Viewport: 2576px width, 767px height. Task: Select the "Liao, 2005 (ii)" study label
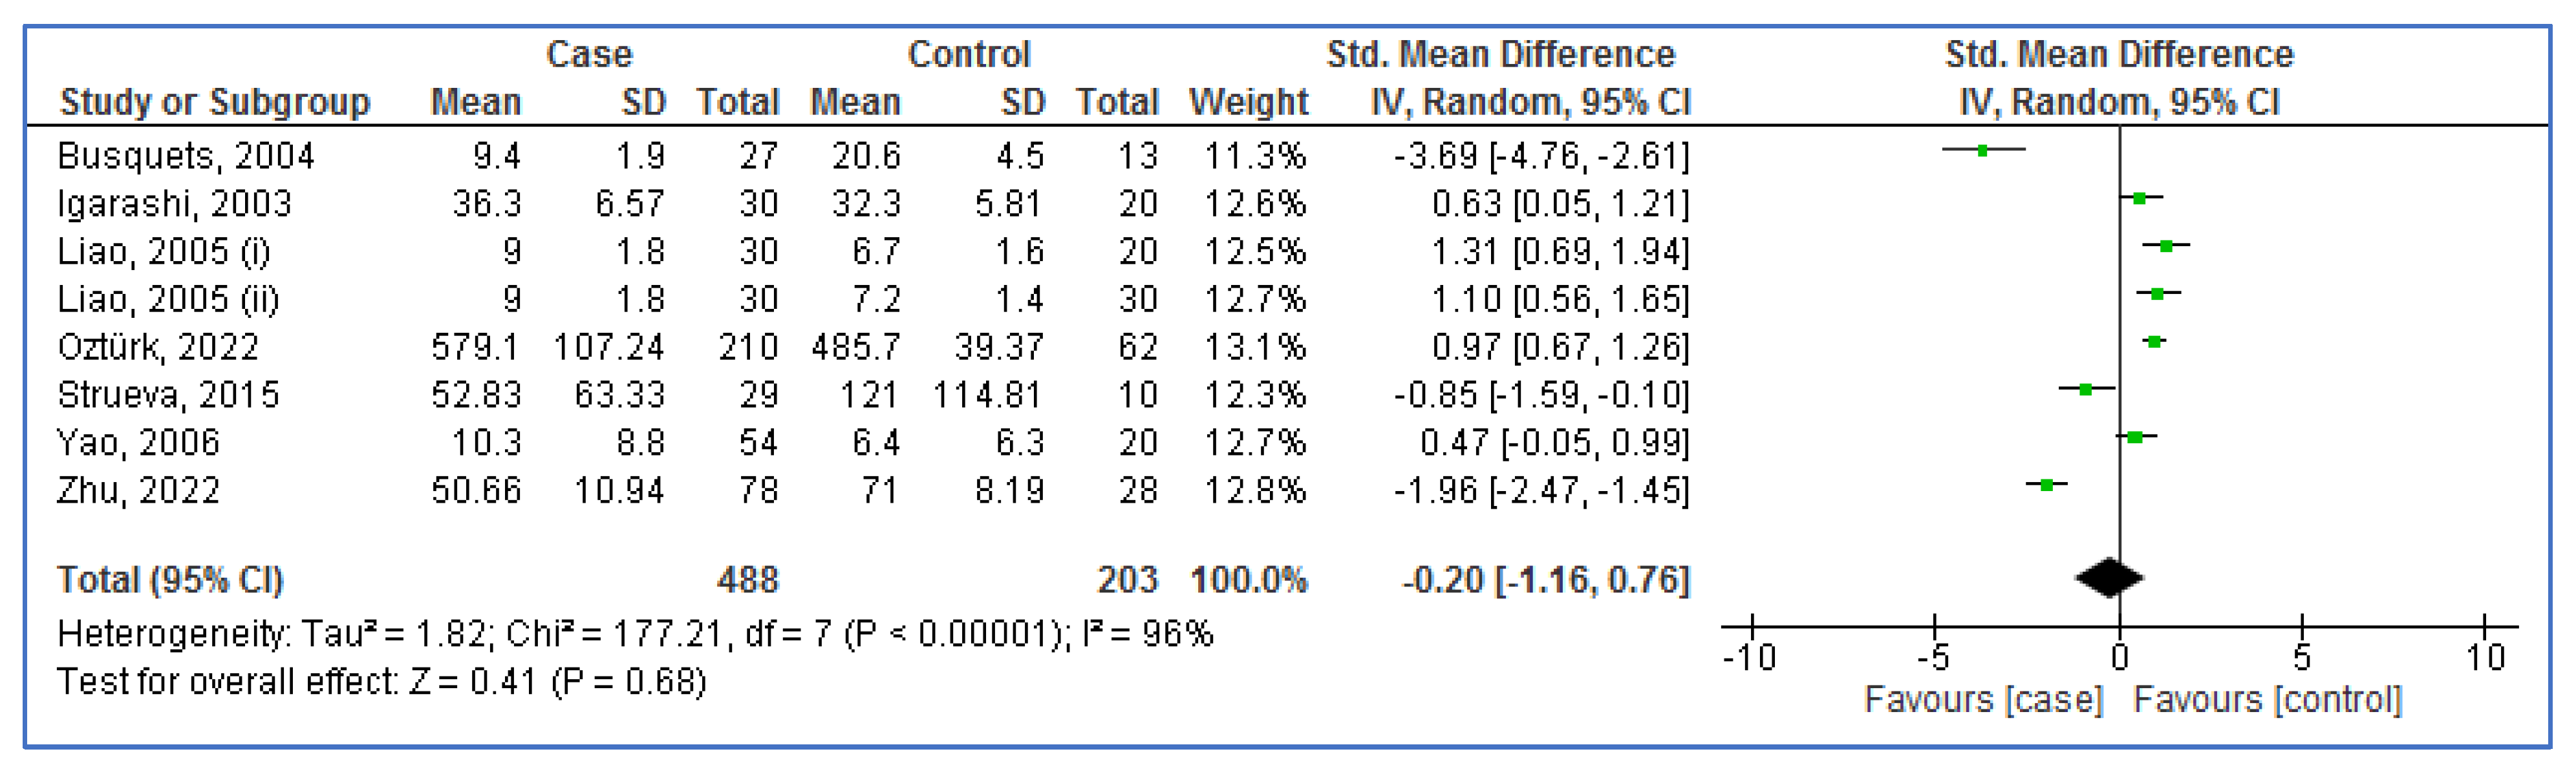pyautogui.click(x=168, y=299)
